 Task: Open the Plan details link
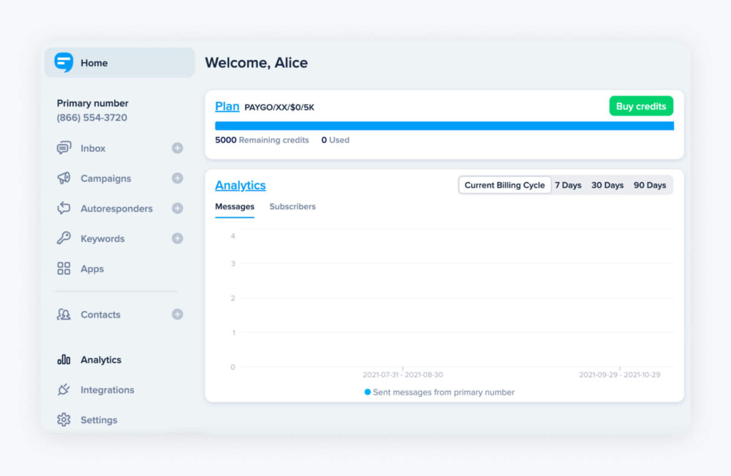pyautogui.click(x=227, y=106)
